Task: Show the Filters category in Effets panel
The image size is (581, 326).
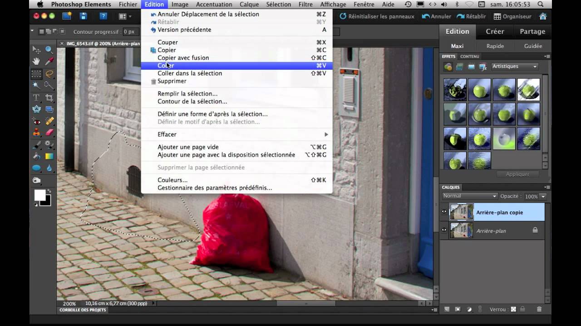Action: [448, 67]
